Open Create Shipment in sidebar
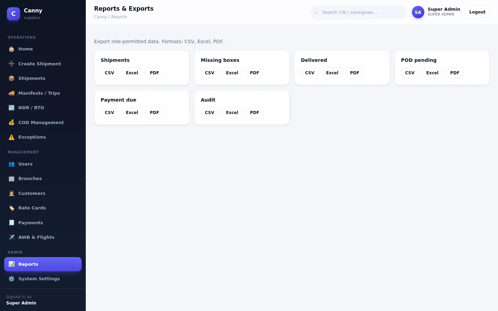The height and width of the screenshot is (311, 498). coord(43,64)
